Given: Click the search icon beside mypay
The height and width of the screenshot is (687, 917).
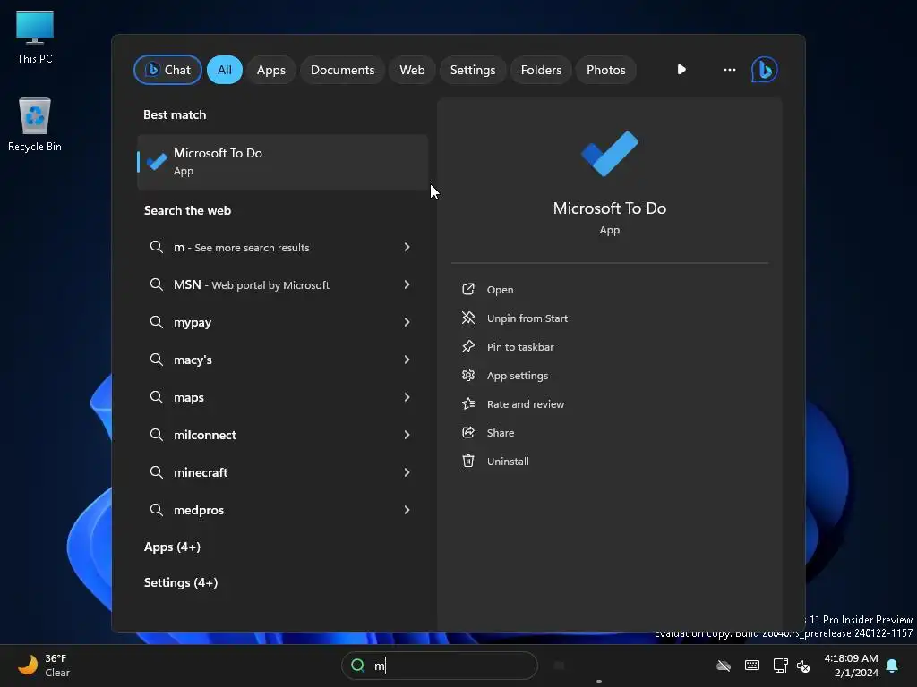Looking at the screenshot, I should coord(156,322).
